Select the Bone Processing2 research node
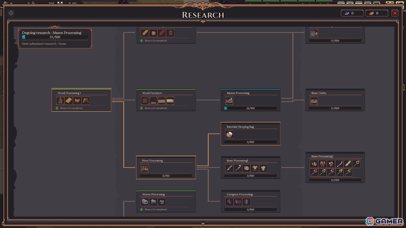The height and width of the screenshot is (228, 406). (x=335, y=167)
